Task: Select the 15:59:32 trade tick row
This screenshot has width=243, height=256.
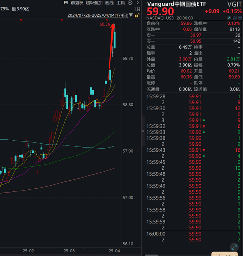Action: (193, 126)
